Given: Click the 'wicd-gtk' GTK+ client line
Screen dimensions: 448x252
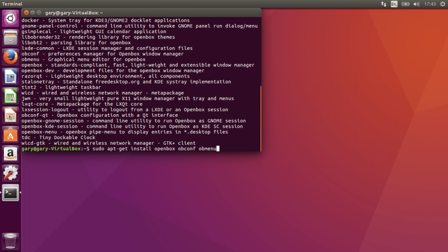Looking at the screenshot, I should pos(108,143).
